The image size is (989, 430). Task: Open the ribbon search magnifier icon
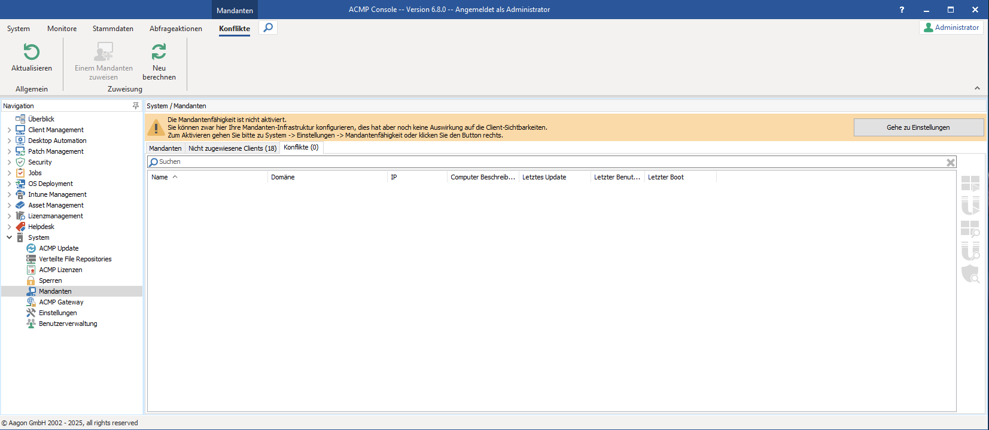(268, 28)
